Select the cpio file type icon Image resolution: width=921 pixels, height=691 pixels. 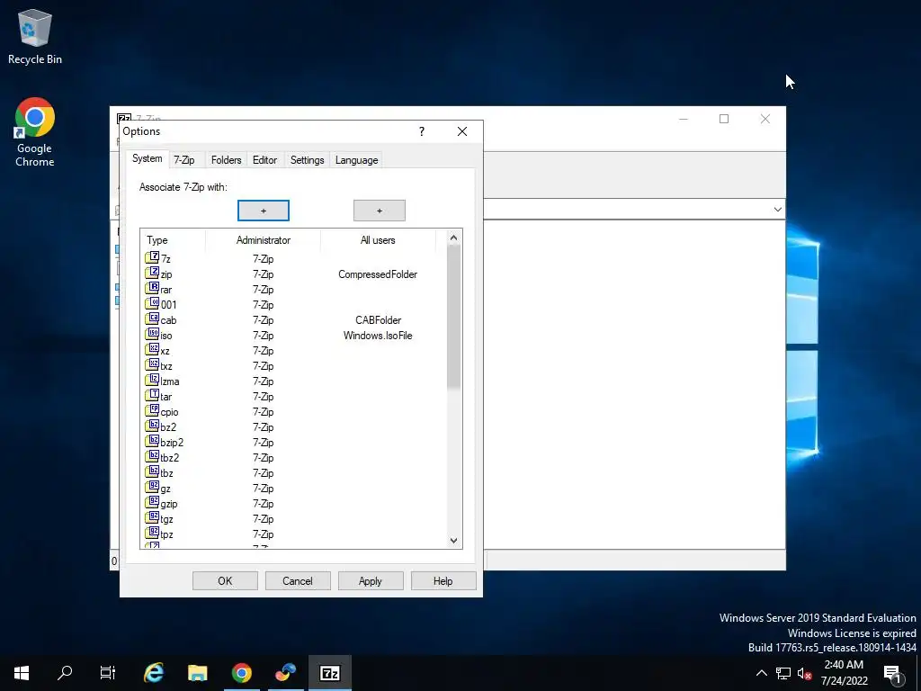point(152,410)
